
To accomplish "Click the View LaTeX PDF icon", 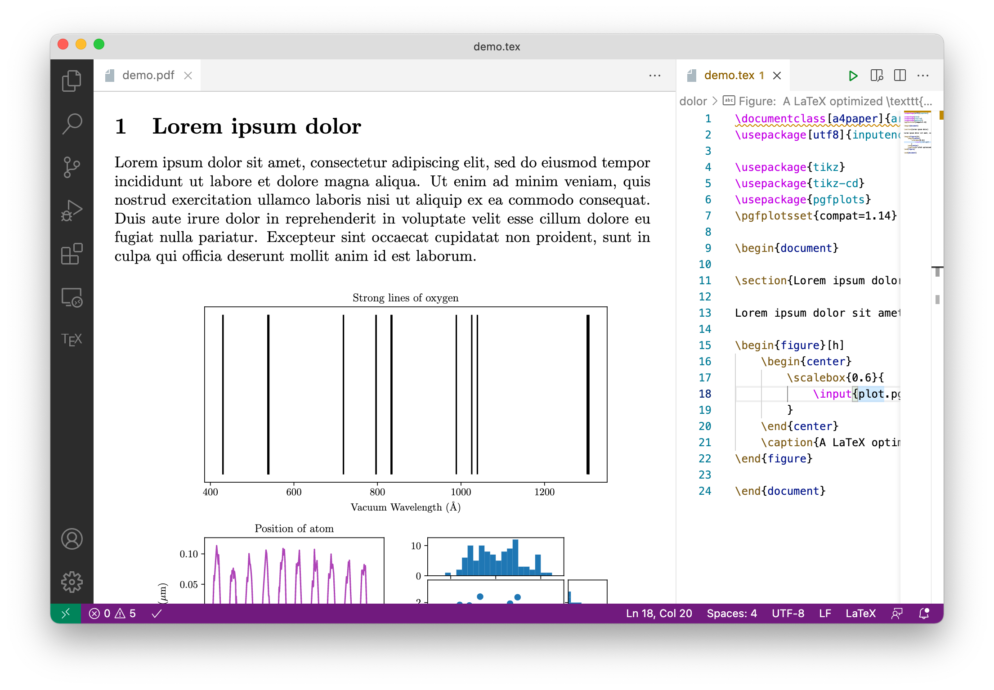I will (x=877, y=76).
